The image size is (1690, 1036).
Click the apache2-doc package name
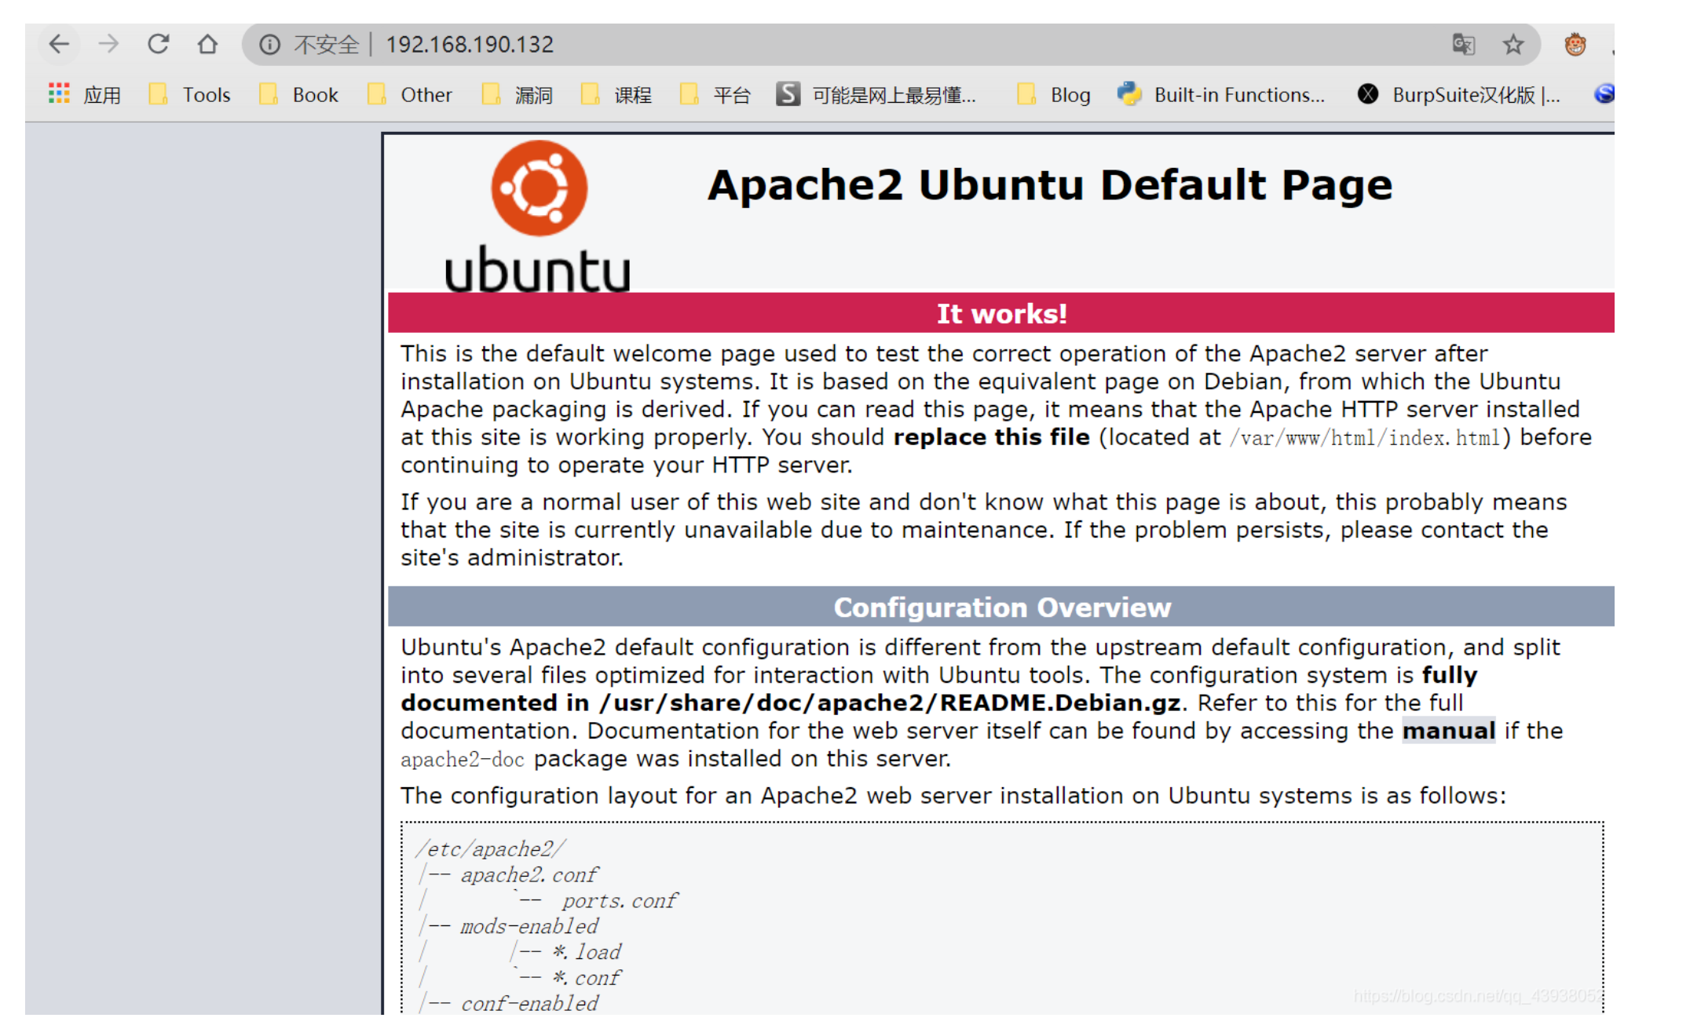[x=462, y=759]
